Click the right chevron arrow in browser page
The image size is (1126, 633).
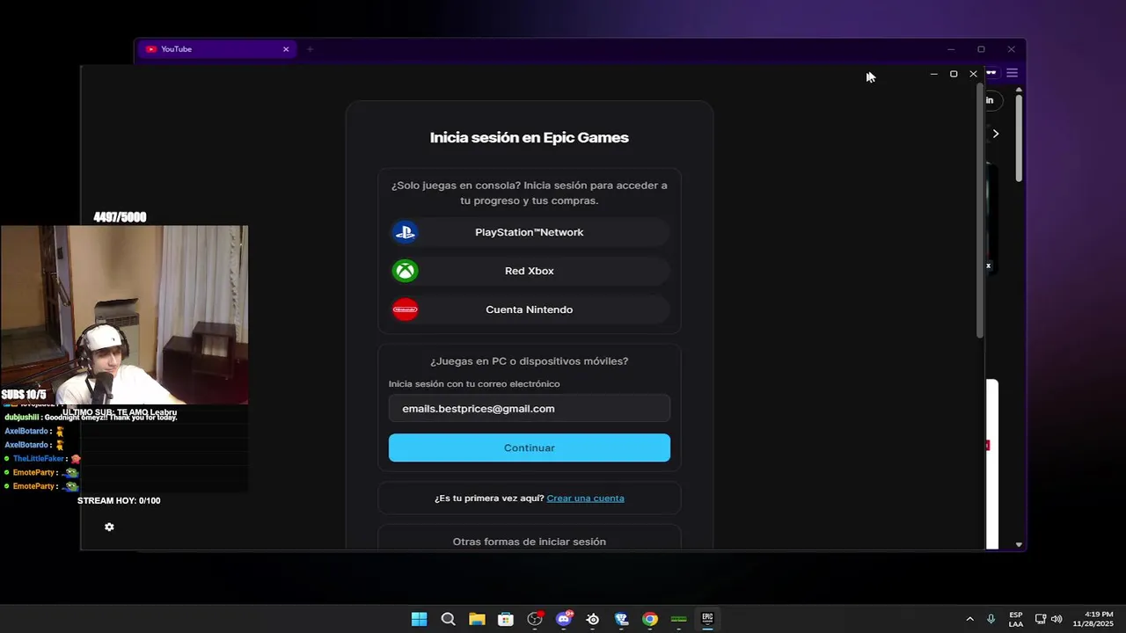point(995,134)
